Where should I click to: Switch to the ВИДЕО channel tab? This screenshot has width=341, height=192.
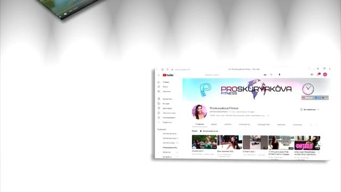214,124
